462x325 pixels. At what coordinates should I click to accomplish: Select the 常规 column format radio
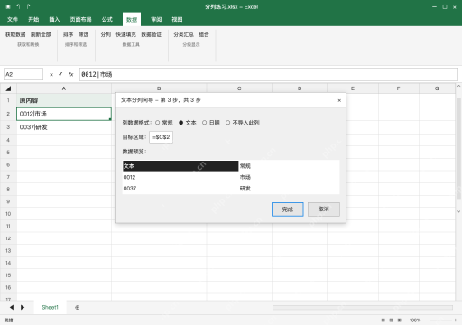click(x=158, y=123)
